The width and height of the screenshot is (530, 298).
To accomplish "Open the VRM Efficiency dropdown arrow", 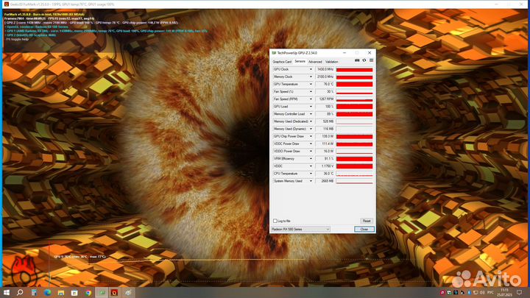I will 311,158.
